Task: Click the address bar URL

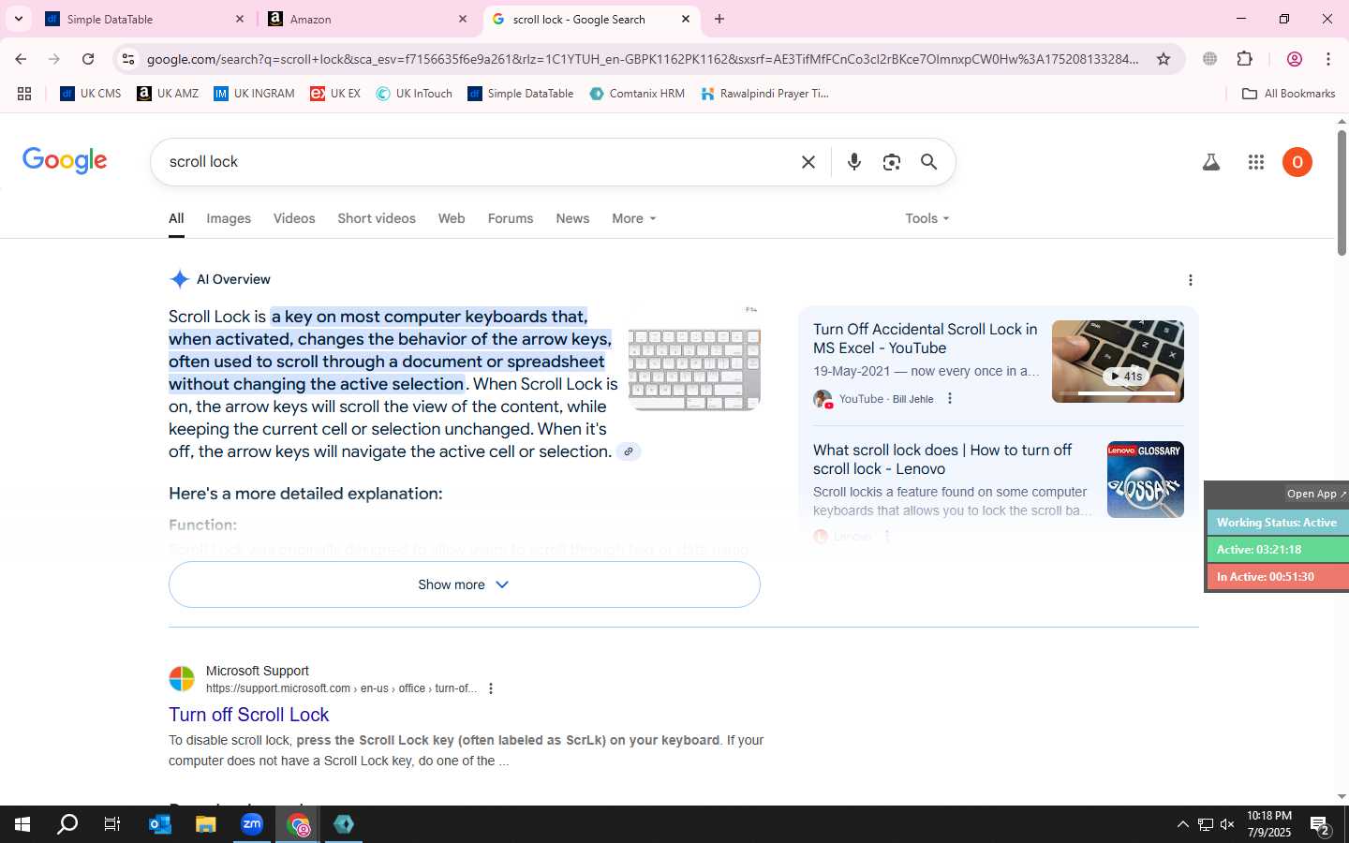Action: (x=643, y=59)
